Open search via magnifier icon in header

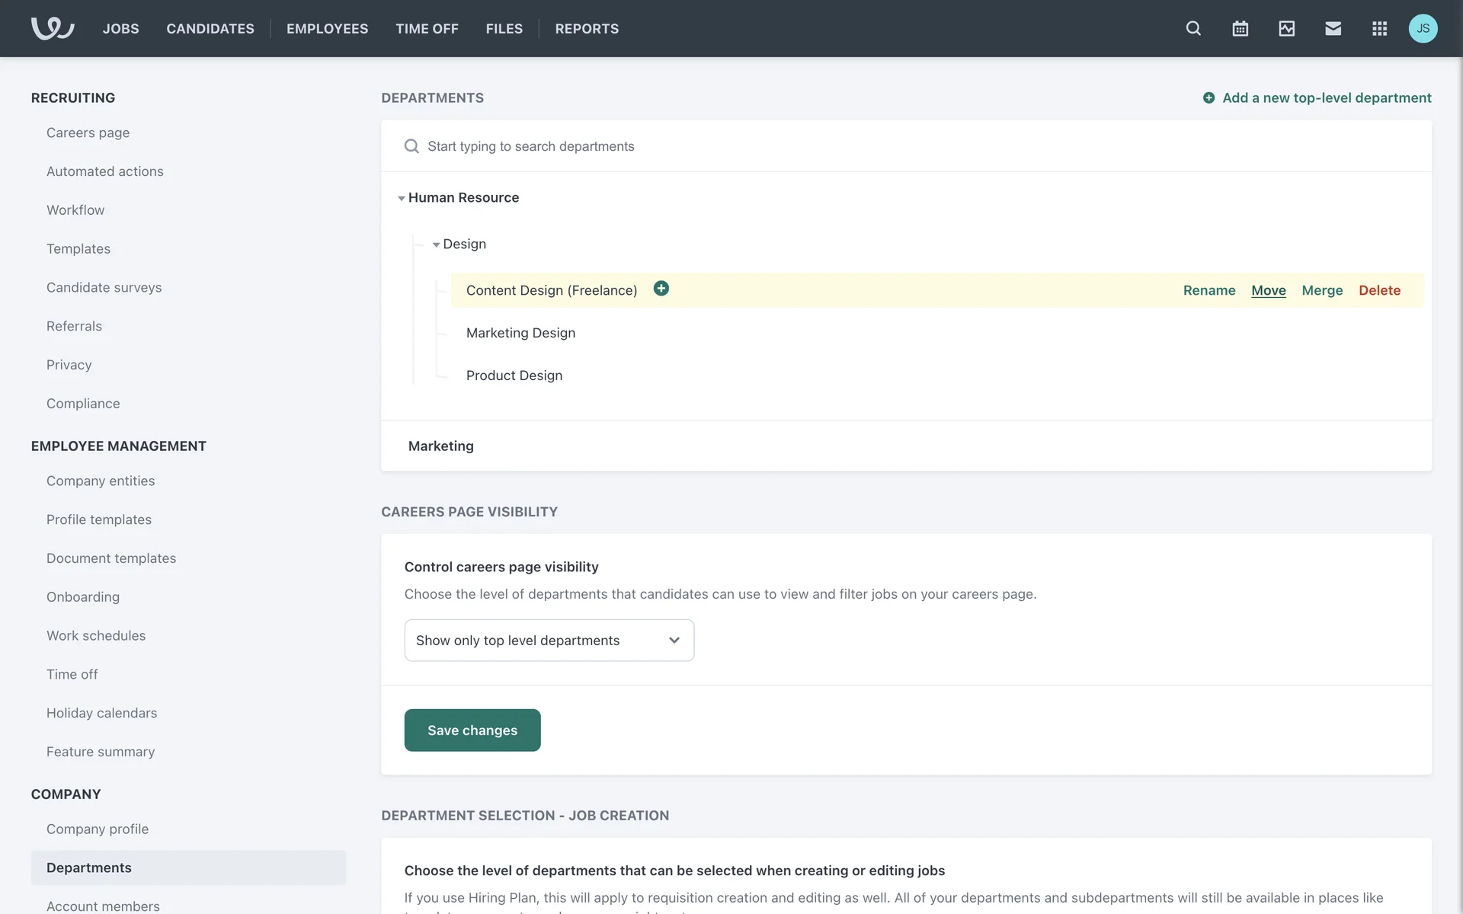click(x=1193, y=28)
